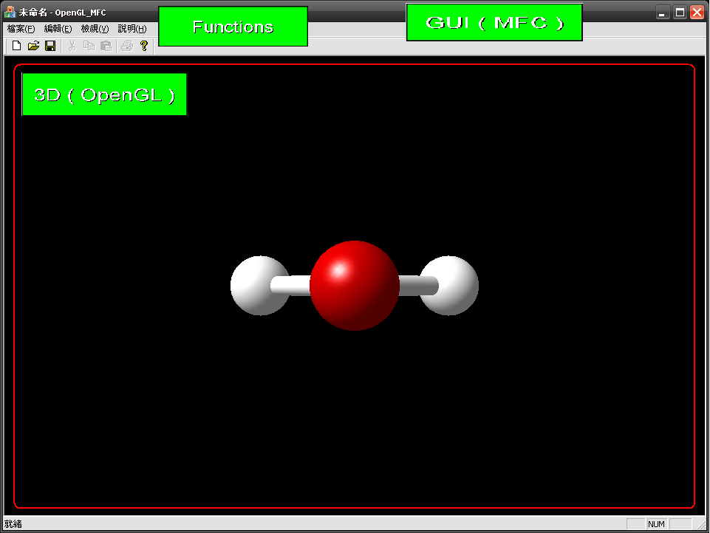
Task: Click the green GUI ( MFC ) label
Action: tap(494, 22)
